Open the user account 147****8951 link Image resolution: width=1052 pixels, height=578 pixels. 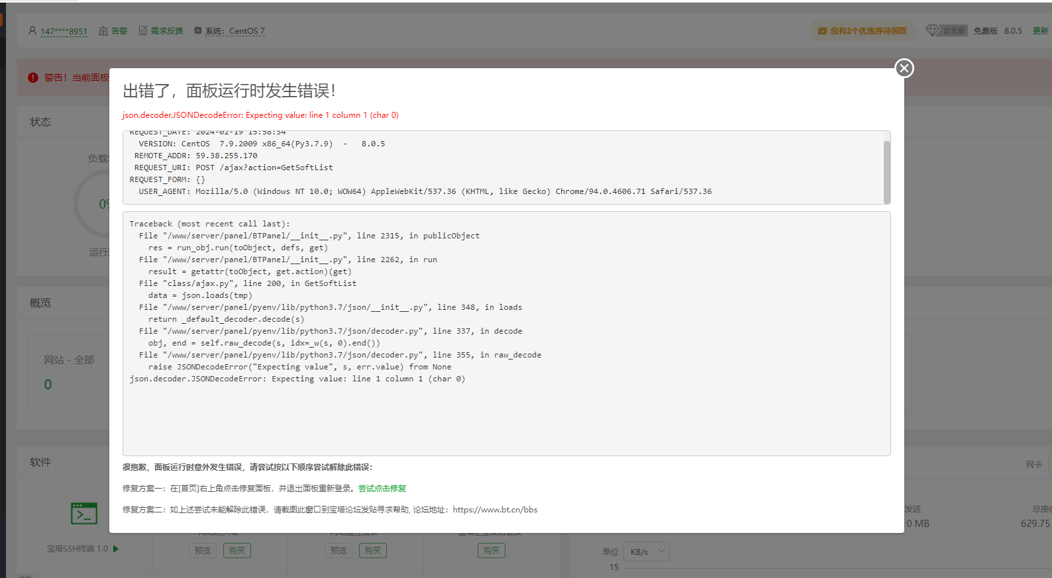(64, 31)
